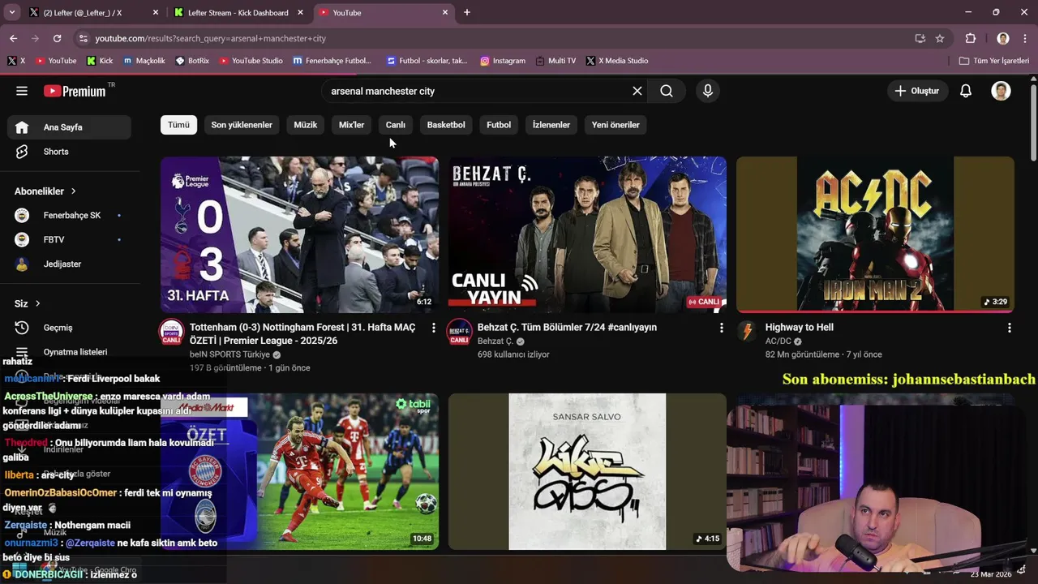Select the Son yüklenenler filter chip

pos(242,125)
